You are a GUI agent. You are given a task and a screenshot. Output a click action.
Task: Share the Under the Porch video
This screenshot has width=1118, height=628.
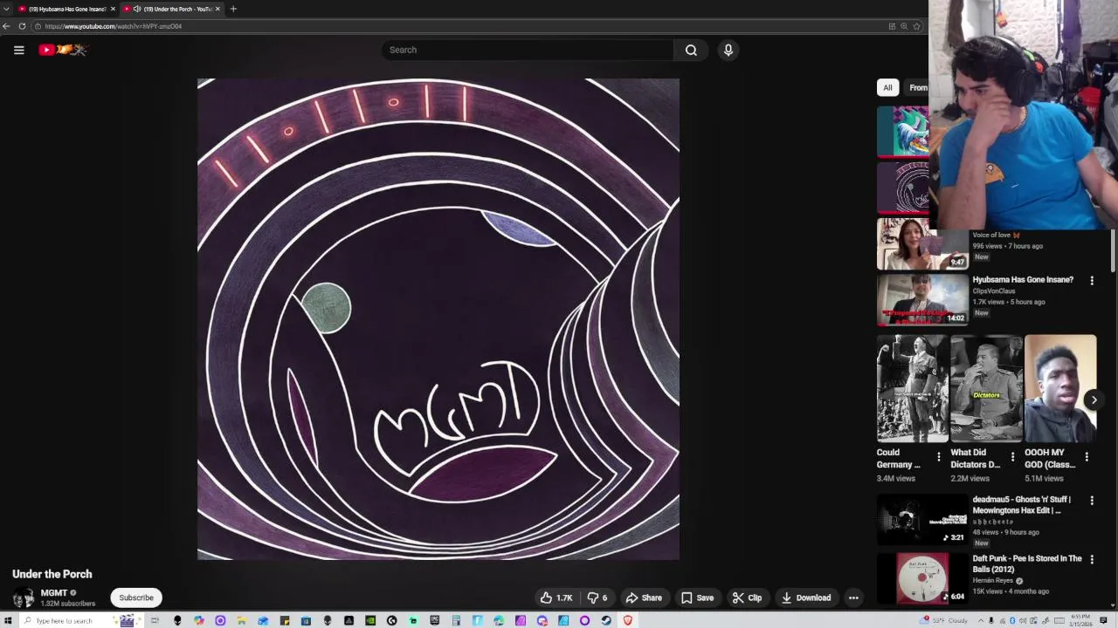tap(645, 597)
